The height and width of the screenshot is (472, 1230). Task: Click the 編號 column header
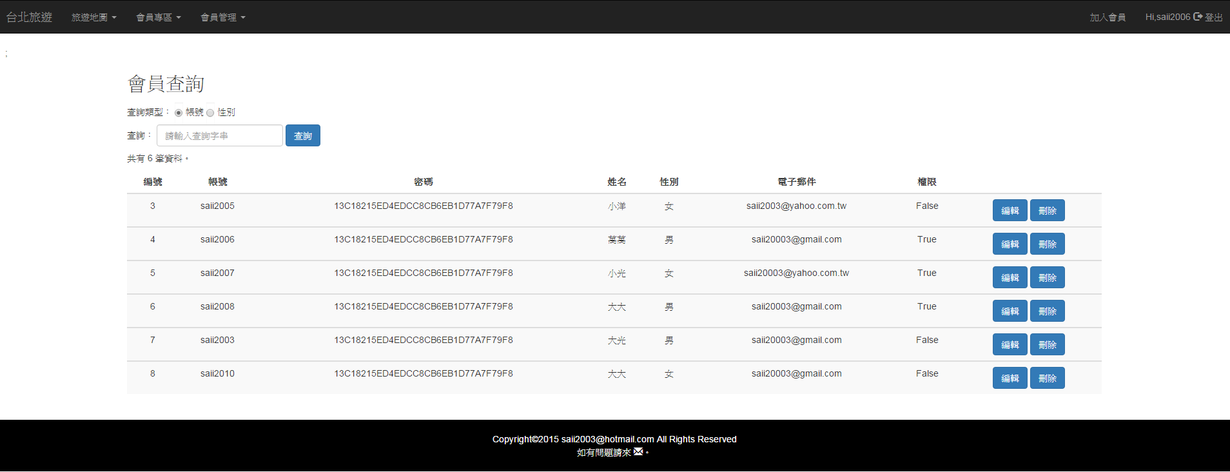tap(153, 182)
